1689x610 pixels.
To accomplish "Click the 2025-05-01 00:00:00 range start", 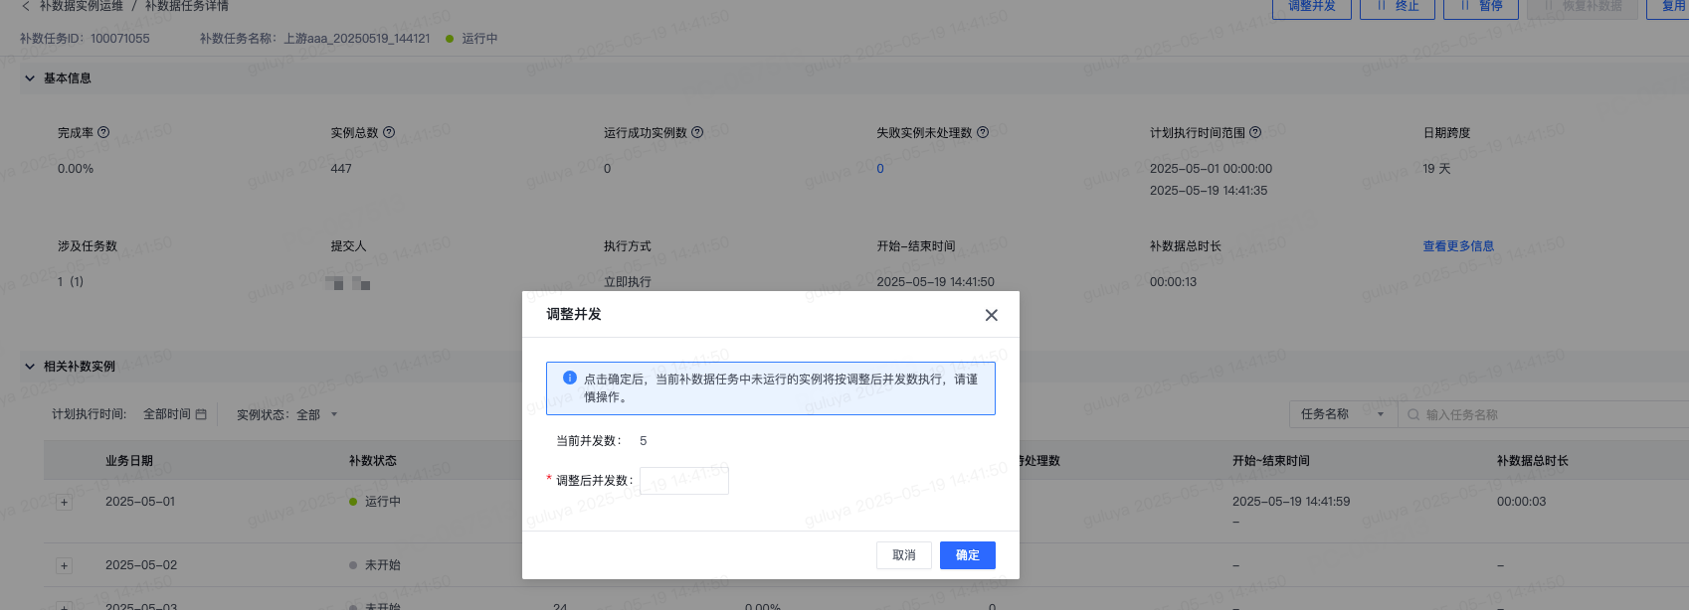I will coord(1211,169).
